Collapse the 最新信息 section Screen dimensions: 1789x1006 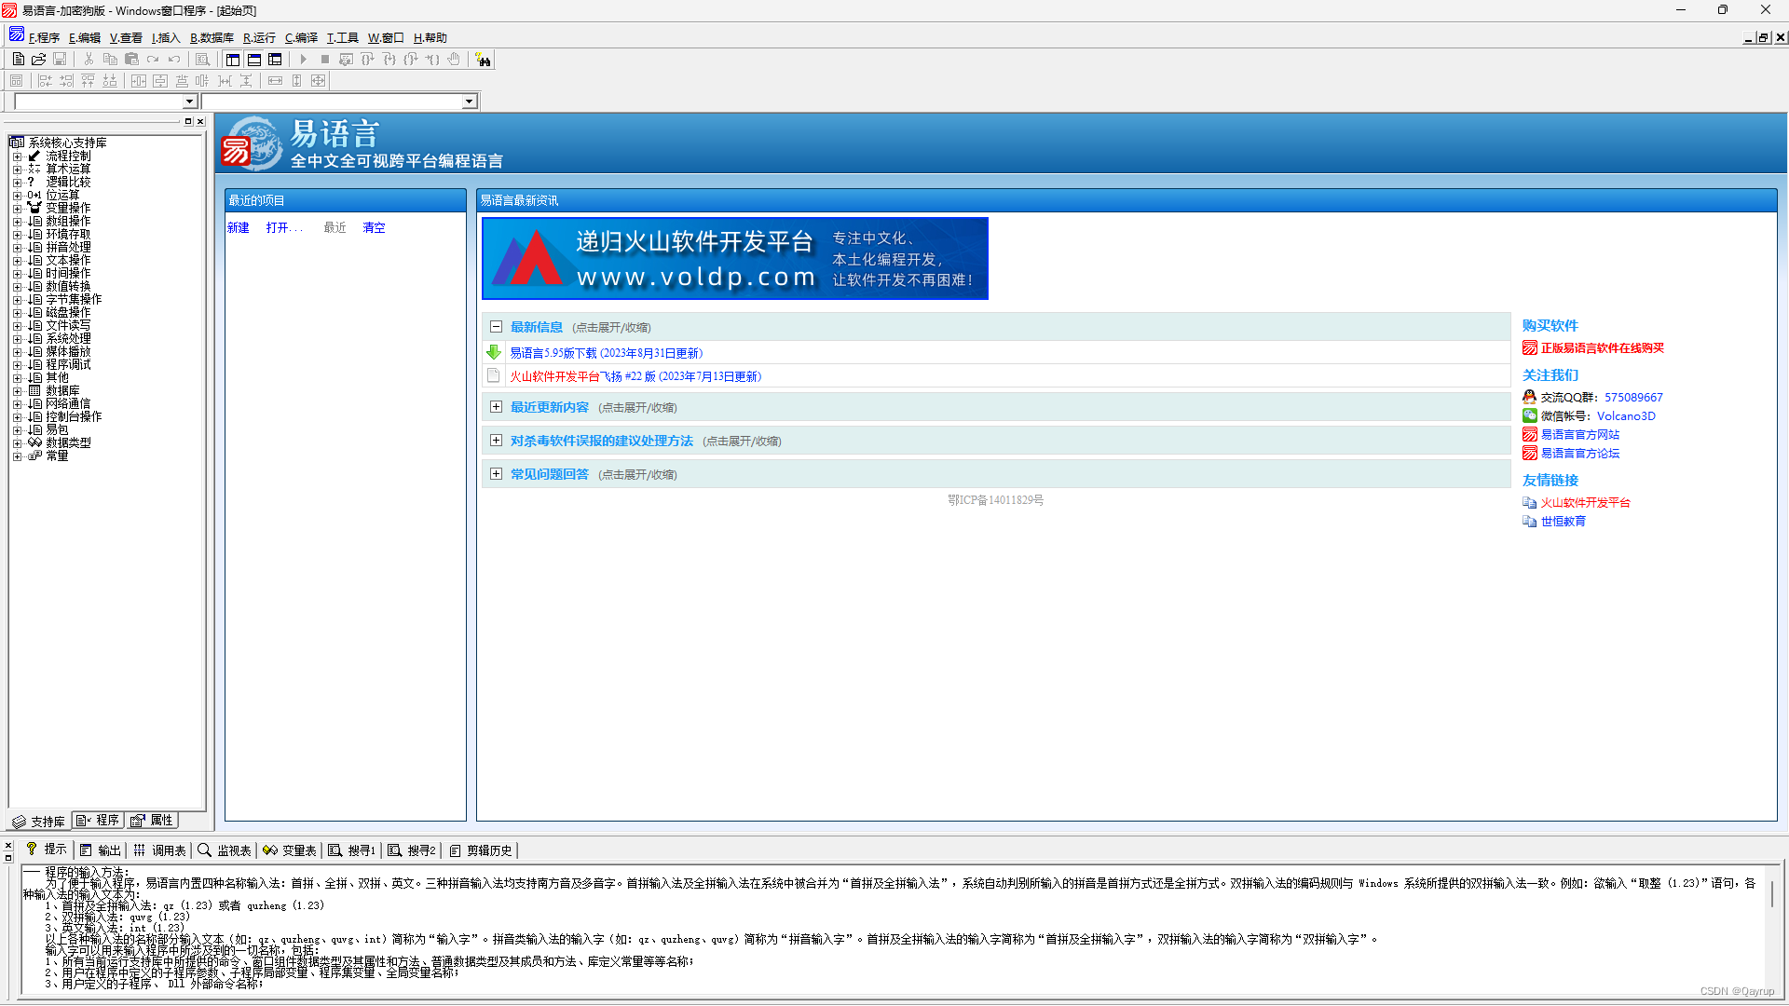[x=496, y=327]
